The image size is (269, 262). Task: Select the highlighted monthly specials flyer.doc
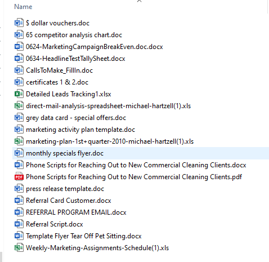(x=141, y=153)
